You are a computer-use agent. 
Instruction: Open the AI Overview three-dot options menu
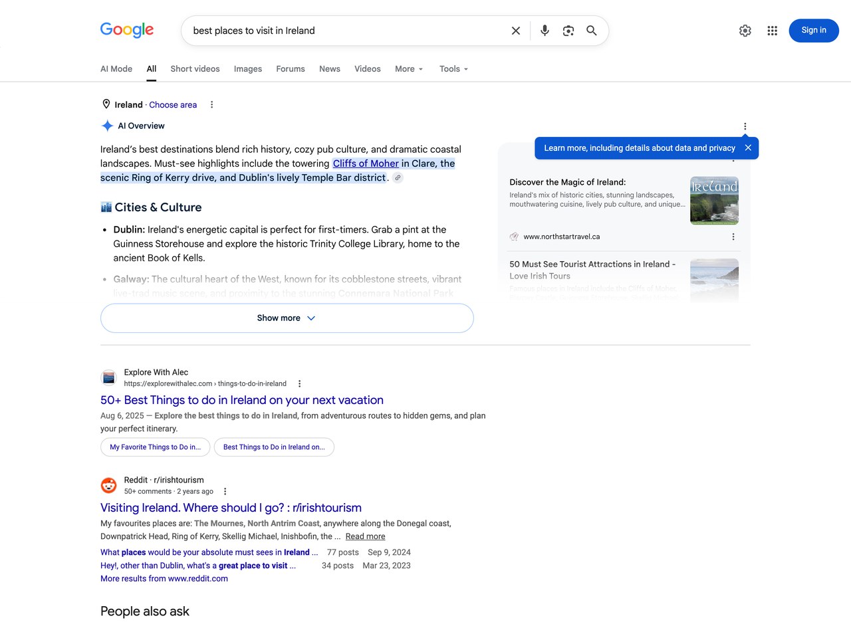point(745,126)
